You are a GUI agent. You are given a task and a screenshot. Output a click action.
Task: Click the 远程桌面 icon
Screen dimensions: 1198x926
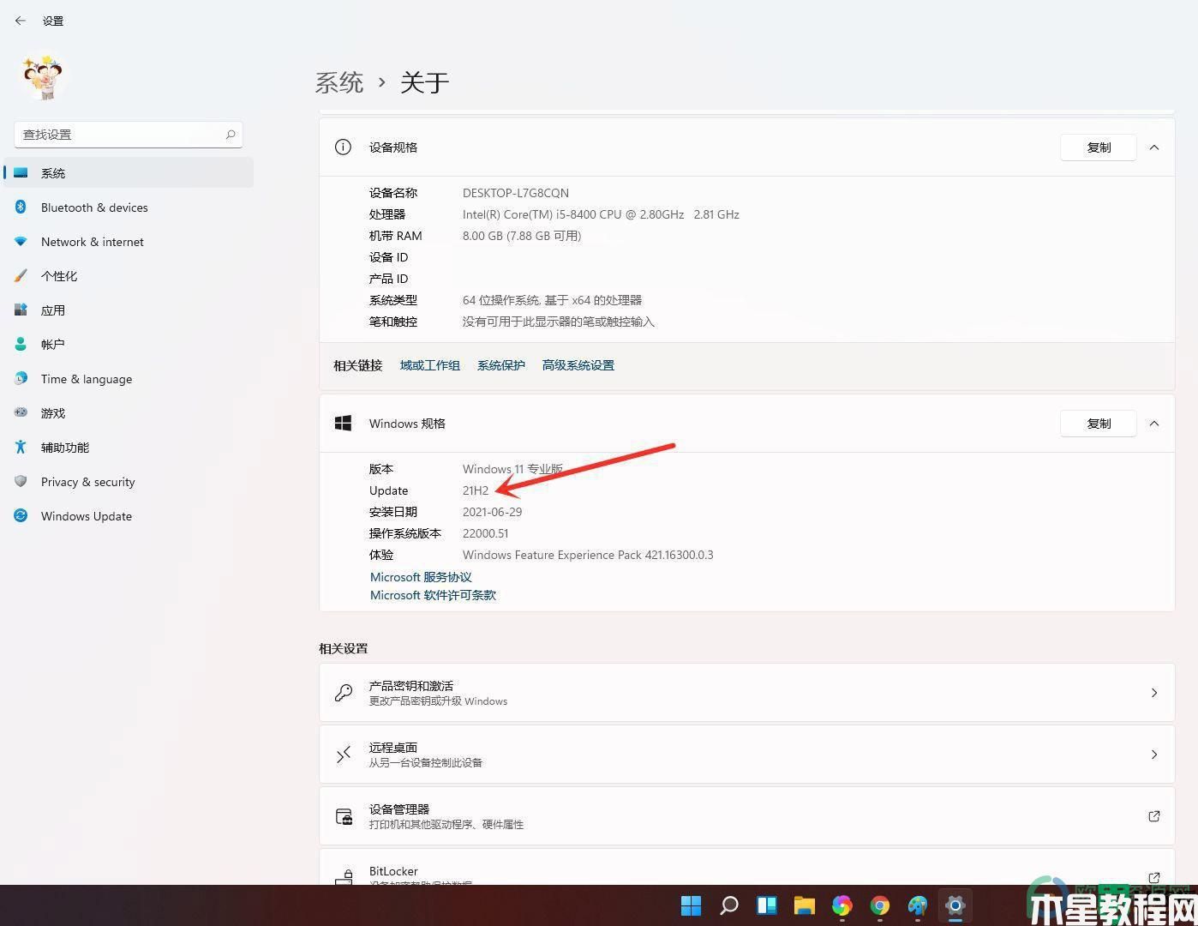tap(344, 755)
